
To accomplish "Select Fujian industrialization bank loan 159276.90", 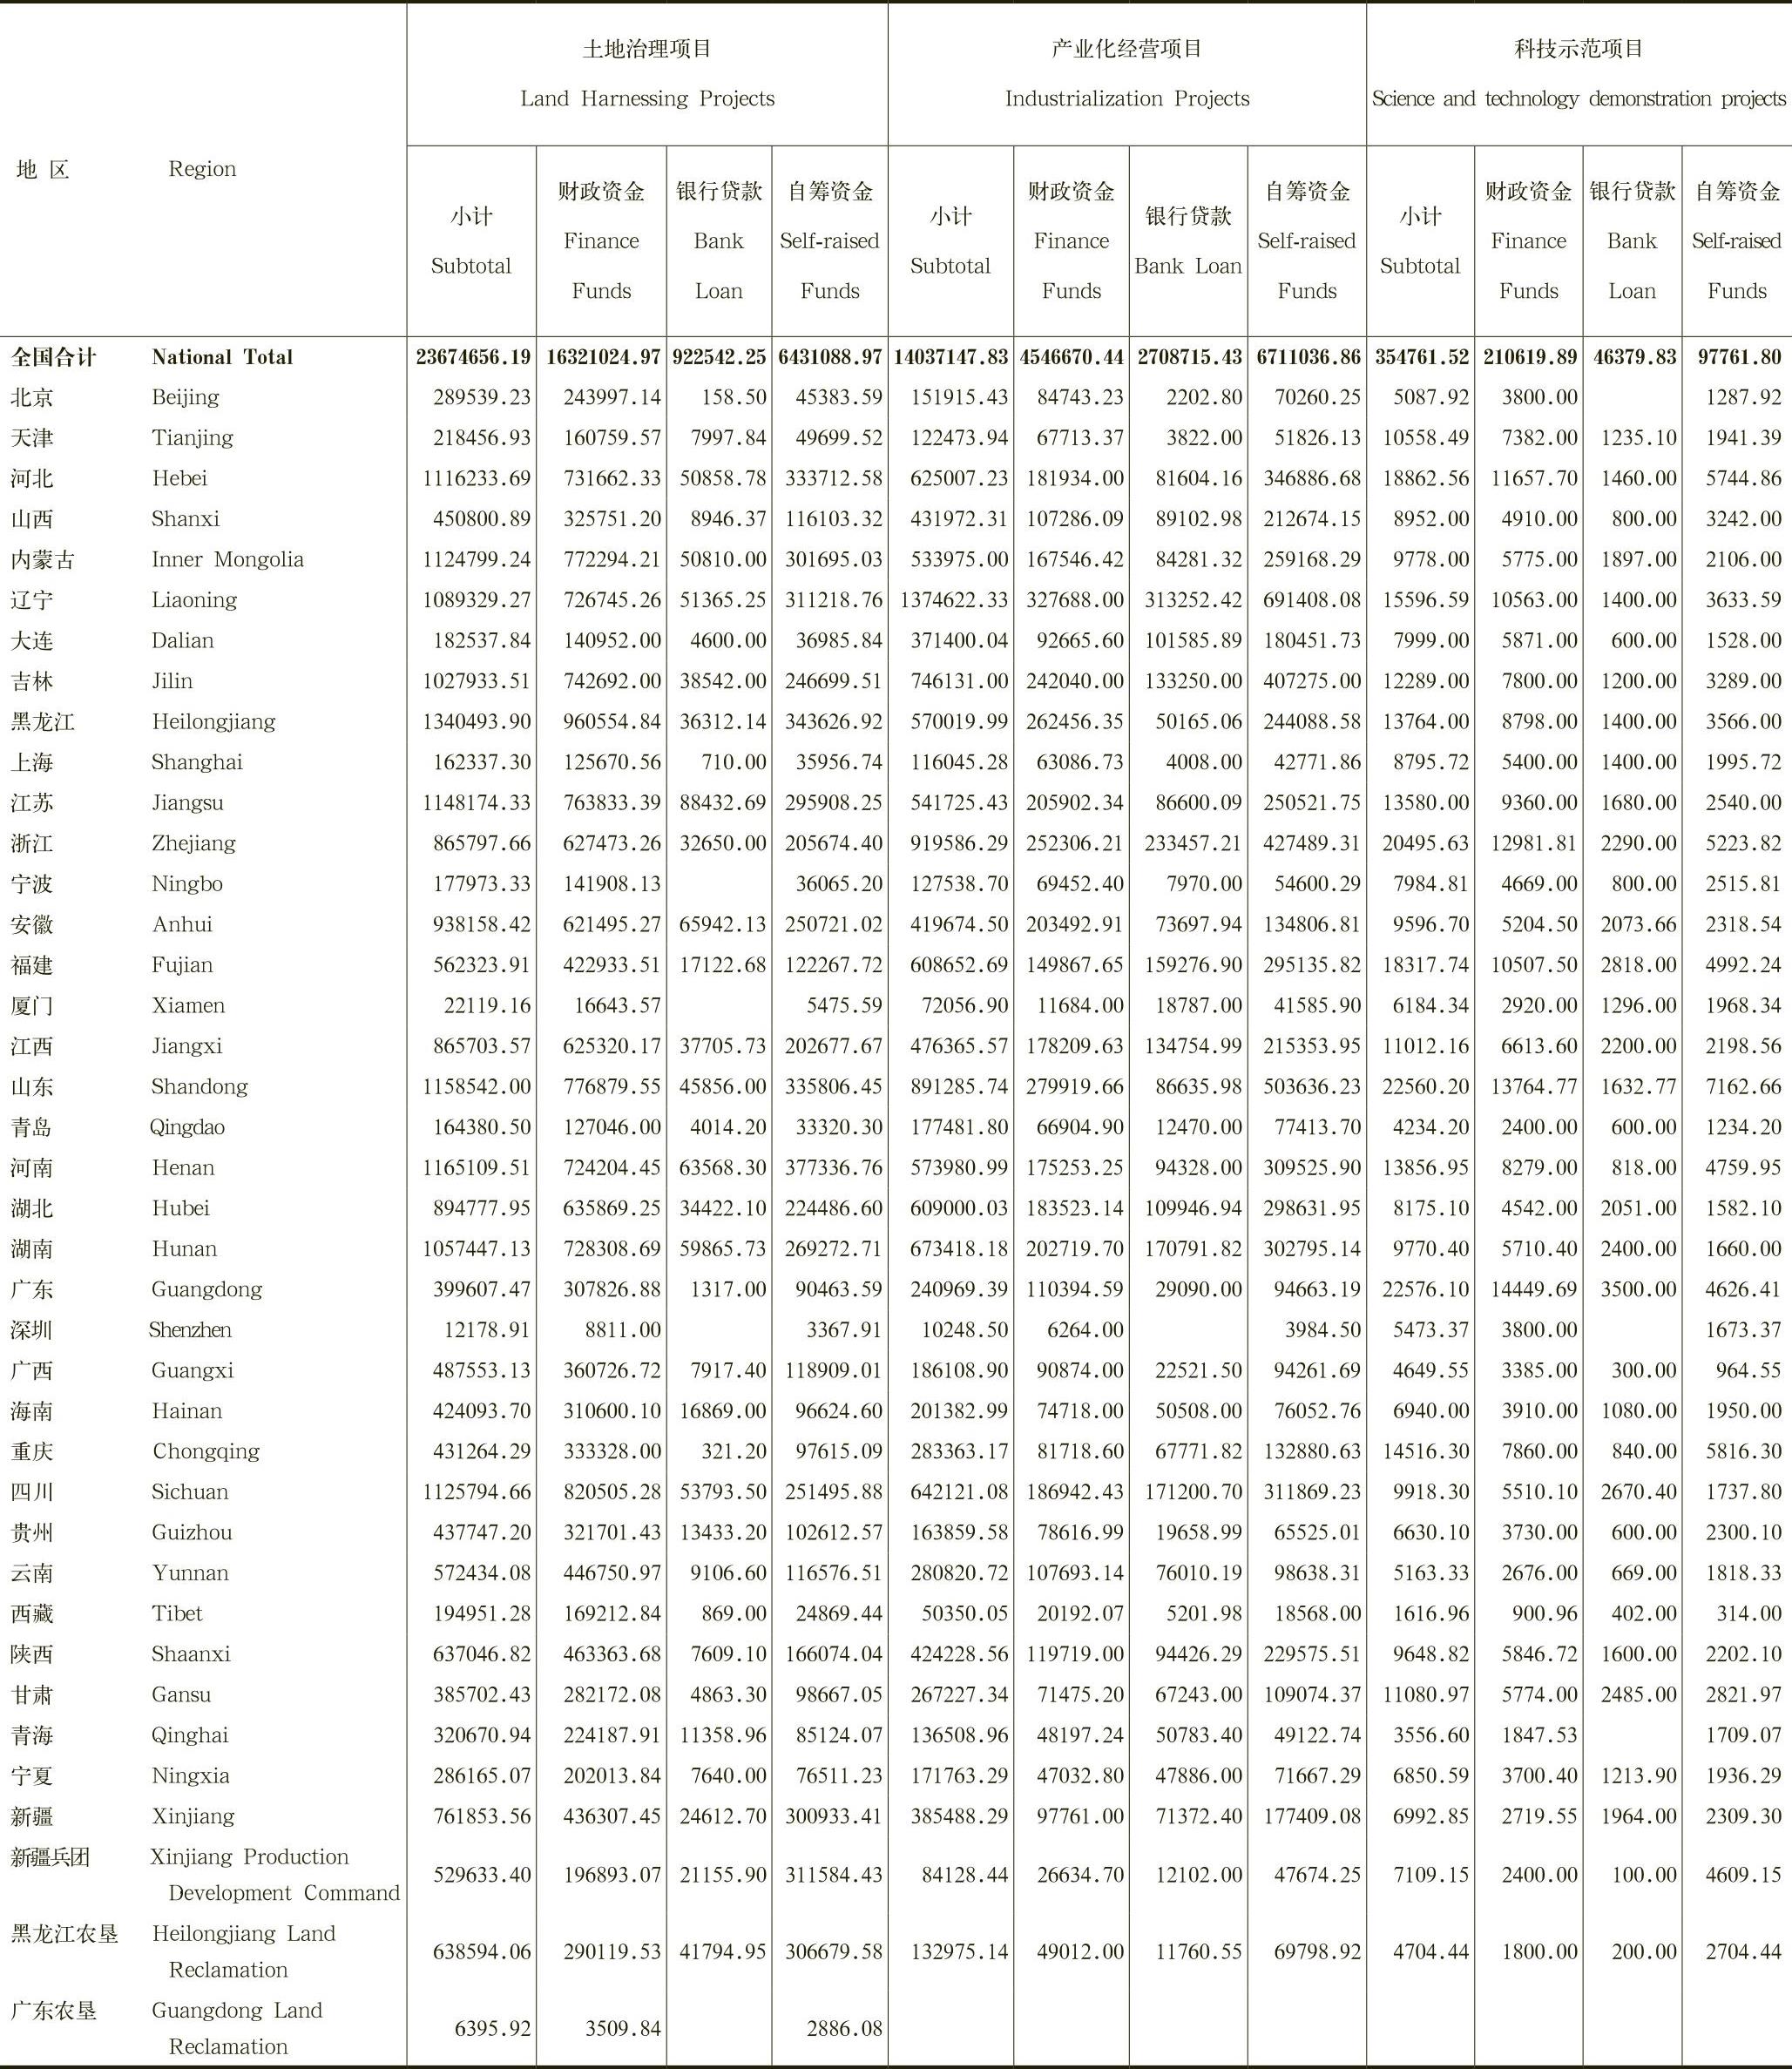I will pos(1193,965).
